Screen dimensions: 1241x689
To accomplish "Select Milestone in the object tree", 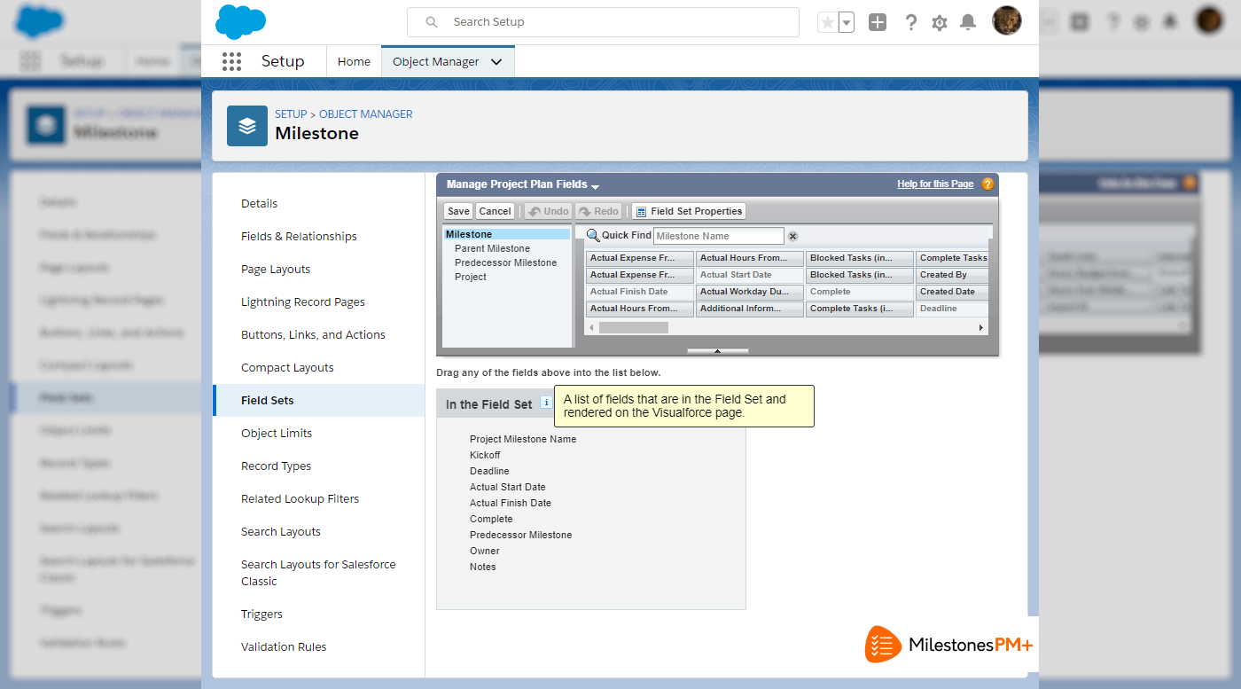I will [507, 234].
